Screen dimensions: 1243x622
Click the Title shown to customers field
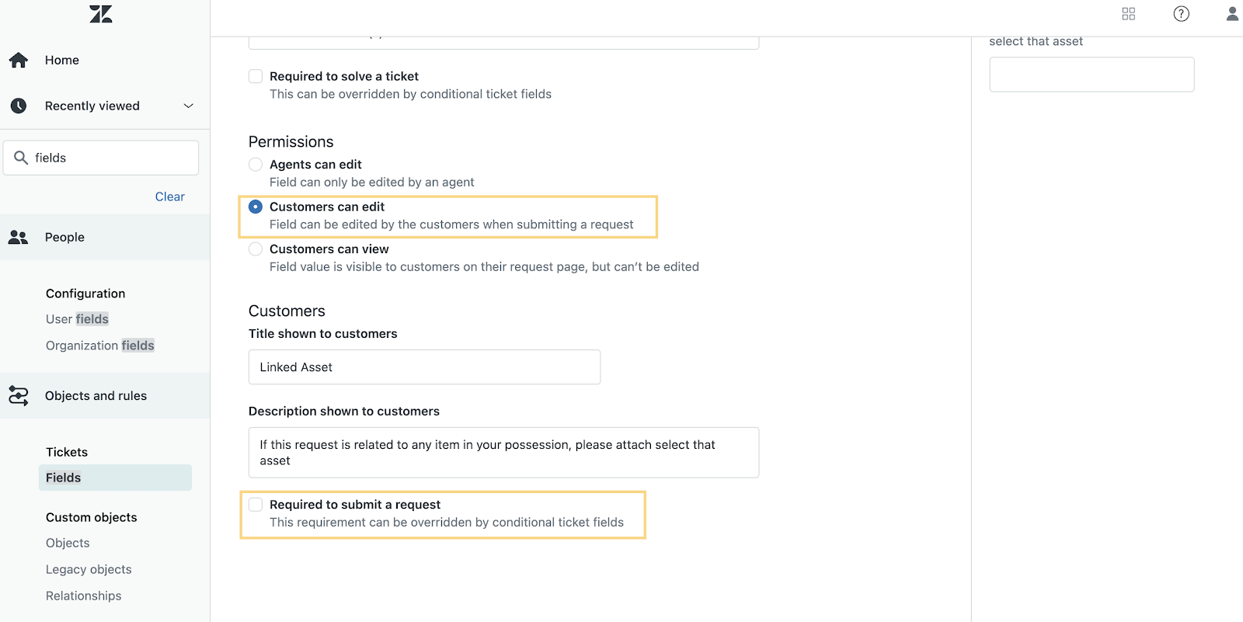click(x=424, y=367)
